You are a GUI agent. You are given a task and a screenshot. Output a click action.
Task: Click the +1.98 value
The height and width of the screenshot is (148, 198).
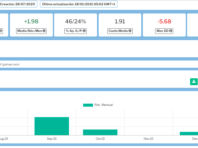tap(31, 21)
